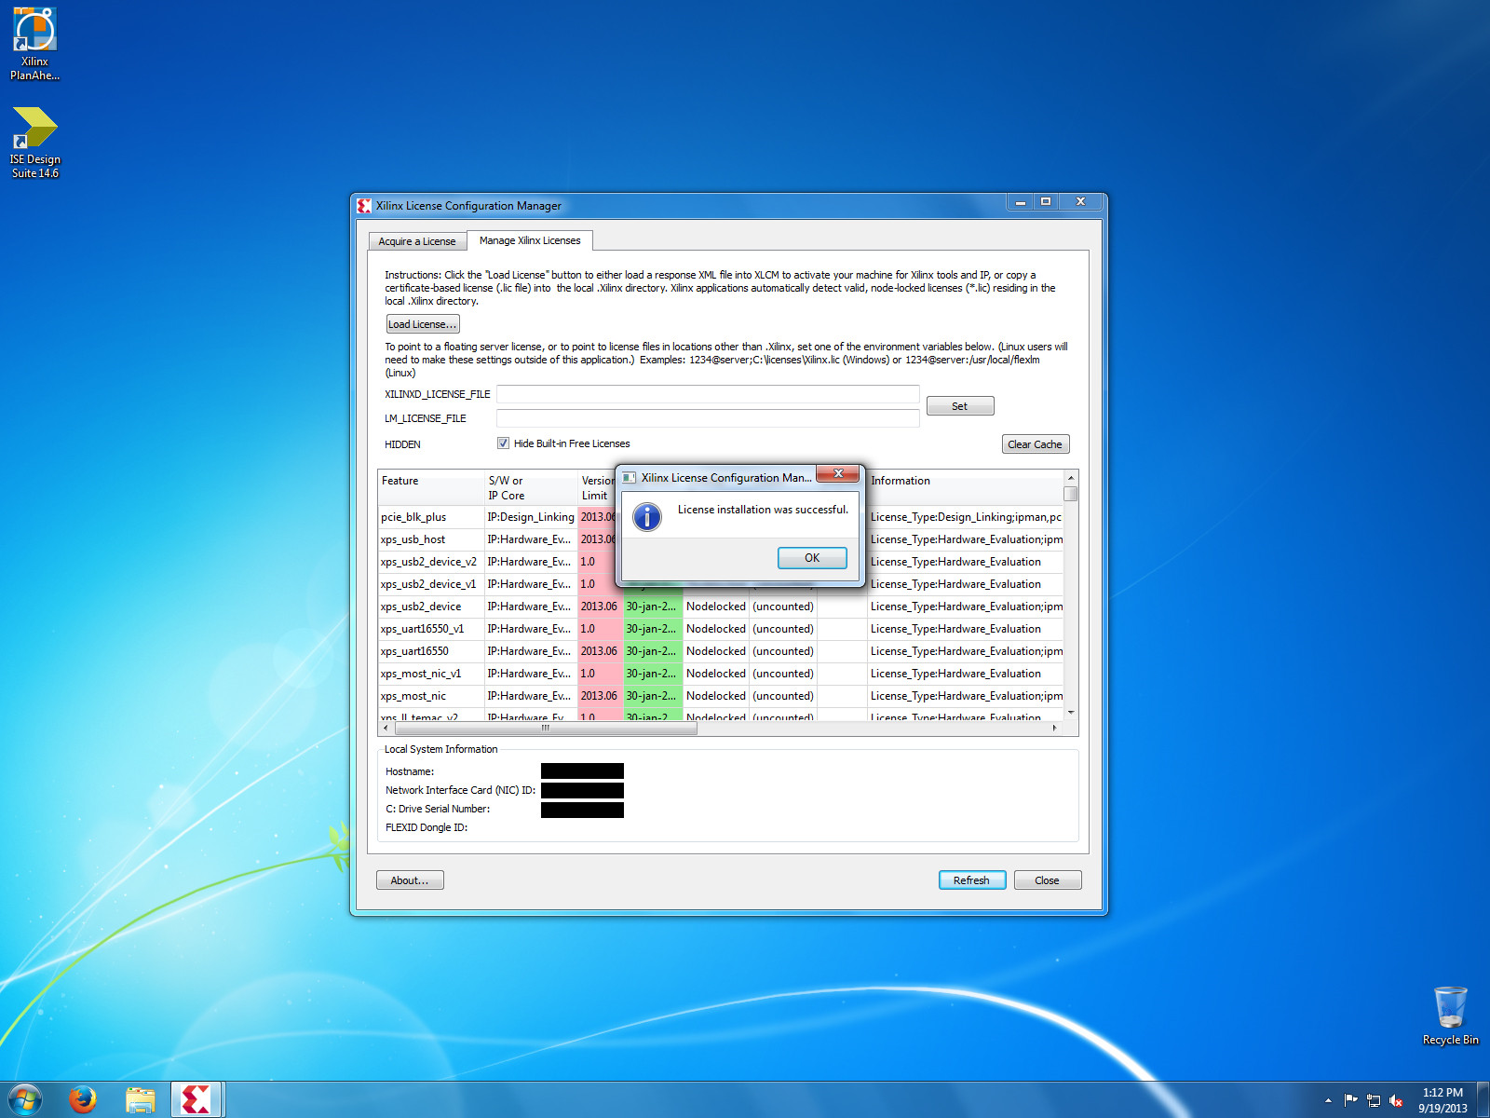The width and height of the screenshot is (1490, 1118).
Task: Click inside the XILINXD_LICENSE_FILE field
Action: (x=708, y=394)
